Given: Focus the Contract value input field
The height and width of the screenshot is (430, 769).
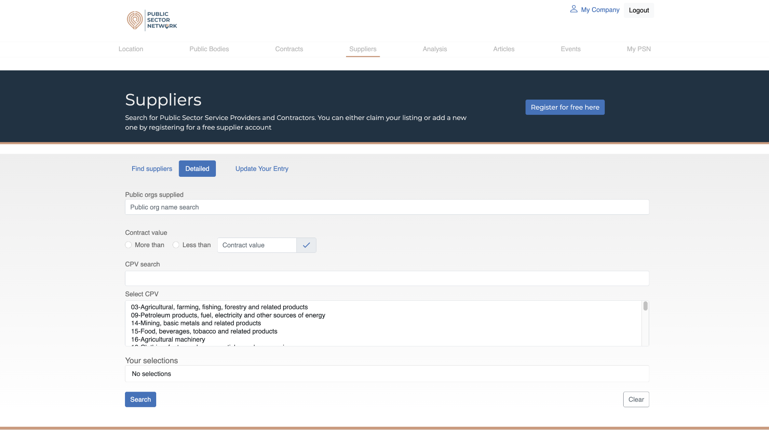Looking at the screenshot, I should (257, 245).
